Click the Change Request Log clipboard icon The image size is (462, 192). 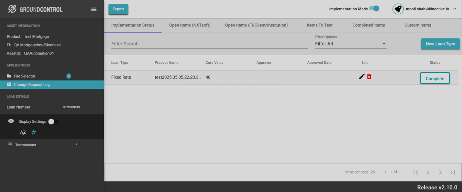pos(9,84)
